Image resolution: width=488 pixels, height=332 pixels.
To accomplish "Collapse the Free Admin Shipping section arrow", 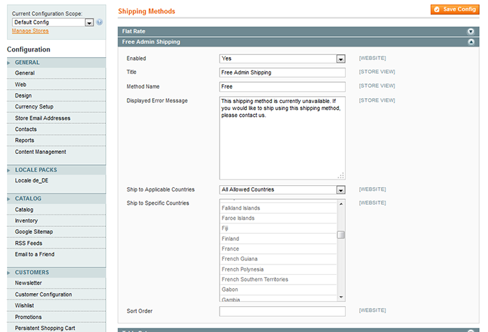I will 471,42.
